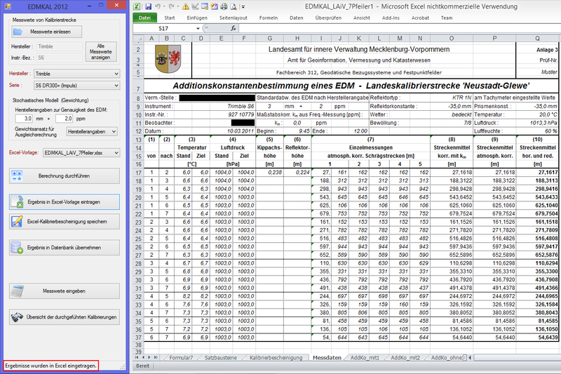Screen dimensions: 561x374
Task: Click Ergebnis in Excel-Vorlage eintragen button
Action: (x=65, y=202)
